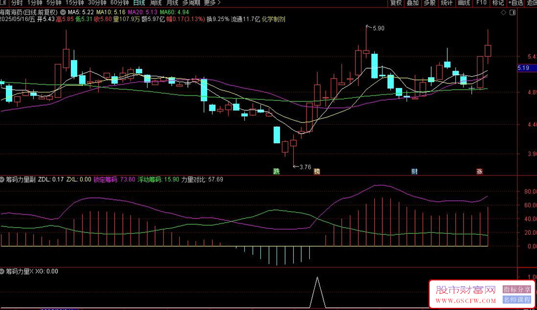
Task: Expand the 更多 periods menu
Action: pos(212,3)
